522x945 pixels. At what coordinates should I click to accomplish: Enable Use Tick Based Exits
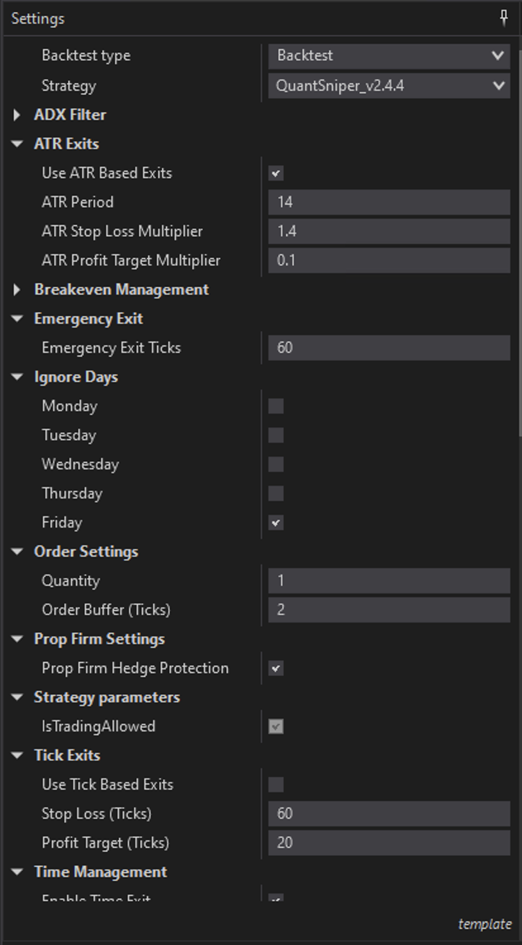276,785
